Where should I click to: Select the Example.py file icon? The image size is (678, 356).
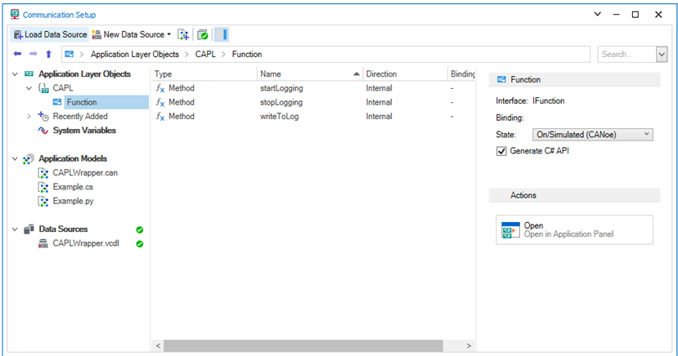point(43,201)
